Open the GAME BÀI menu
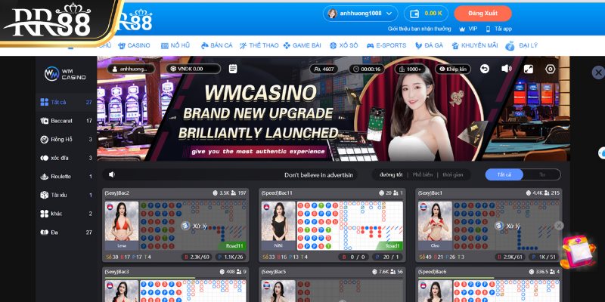Image resolution: width=605 pixels, height=302 pixels. point(302,45)
